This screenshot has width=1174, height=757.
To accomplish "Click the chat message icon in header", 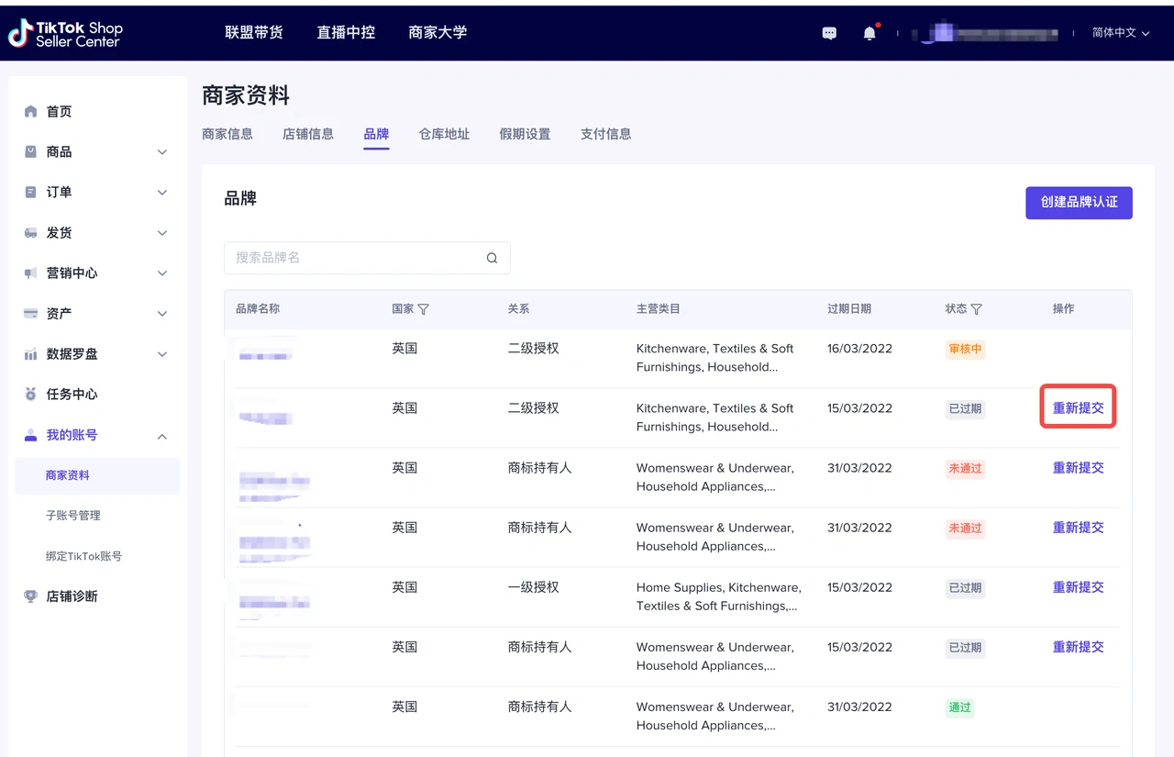I will (829, 33).
